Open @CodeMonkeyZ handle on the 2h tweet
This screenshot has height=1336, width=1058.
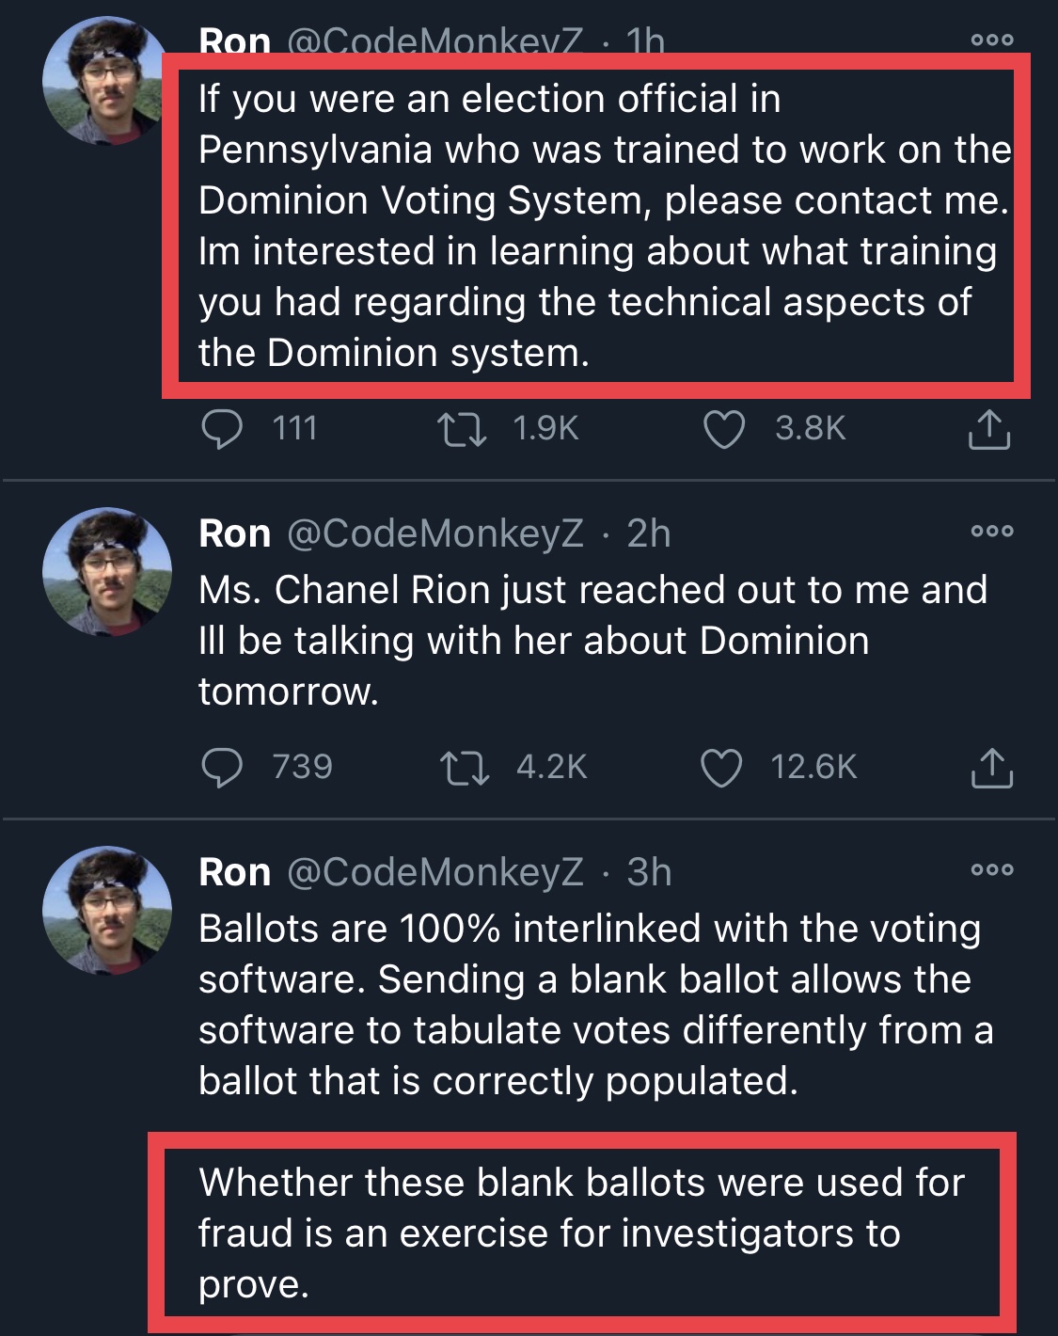click(434, 533)
